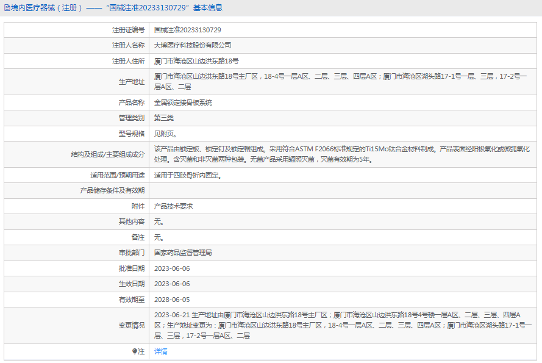Select the 审批部门 label

[x=132, y=253]
